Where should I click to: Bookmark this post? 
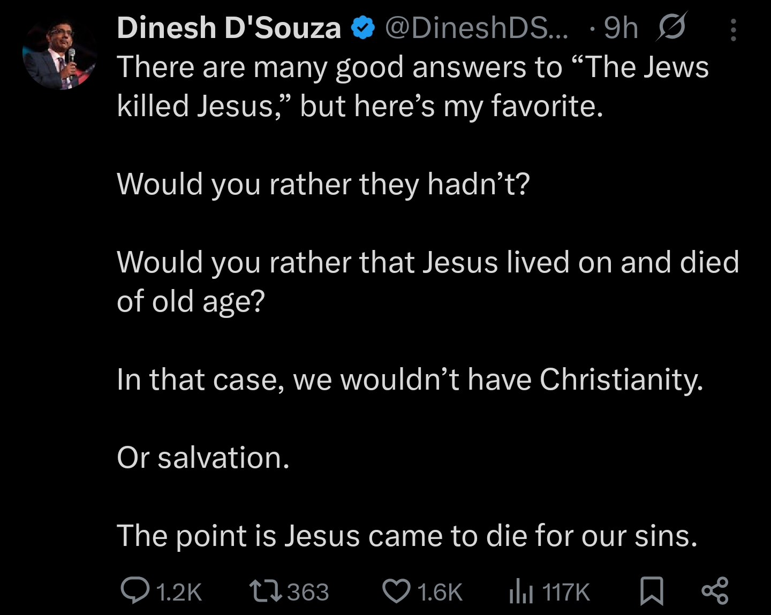tap(652, 591)
